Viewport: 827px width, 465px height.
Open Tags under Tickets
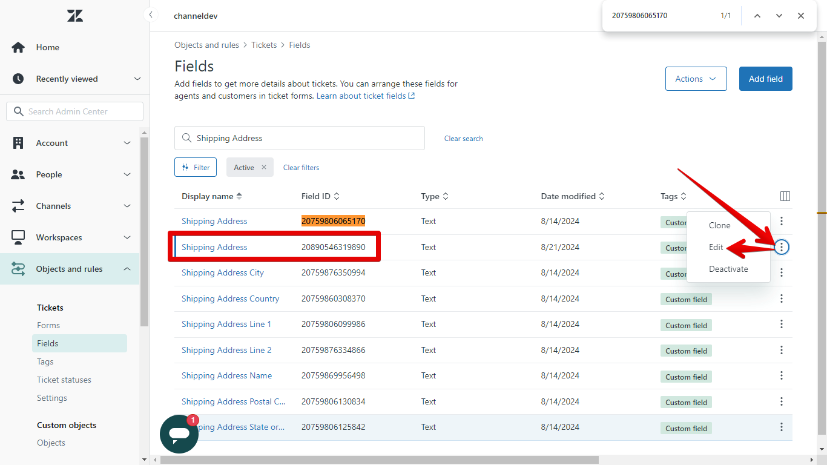[x=45, y=361]
